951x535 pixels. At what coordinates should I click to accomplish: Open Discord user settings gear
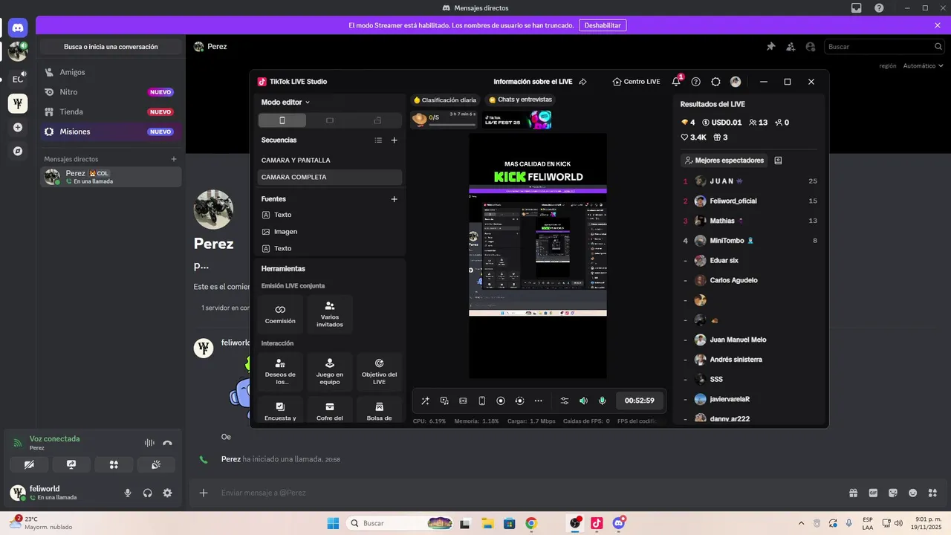pos(167,493)
